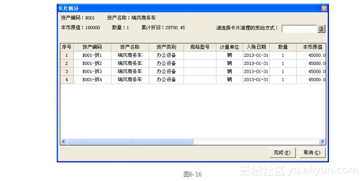
Task: Click cell B001-拆3
Action: click(93, 72)
